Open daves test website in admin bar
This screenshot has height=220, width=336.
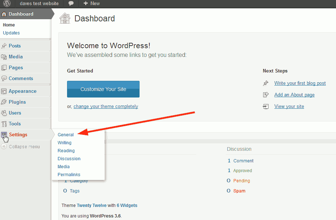click(39, 3)
